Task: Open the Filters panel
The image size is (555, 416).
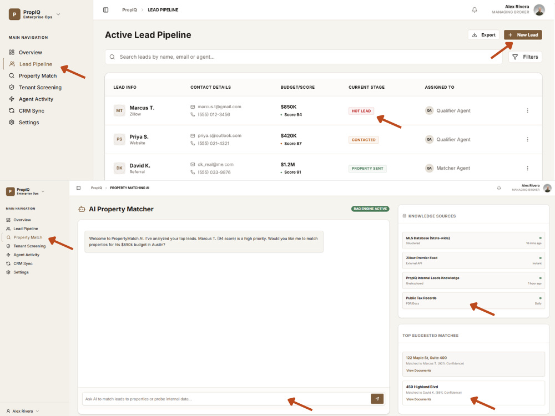Action: coord(525,57)
